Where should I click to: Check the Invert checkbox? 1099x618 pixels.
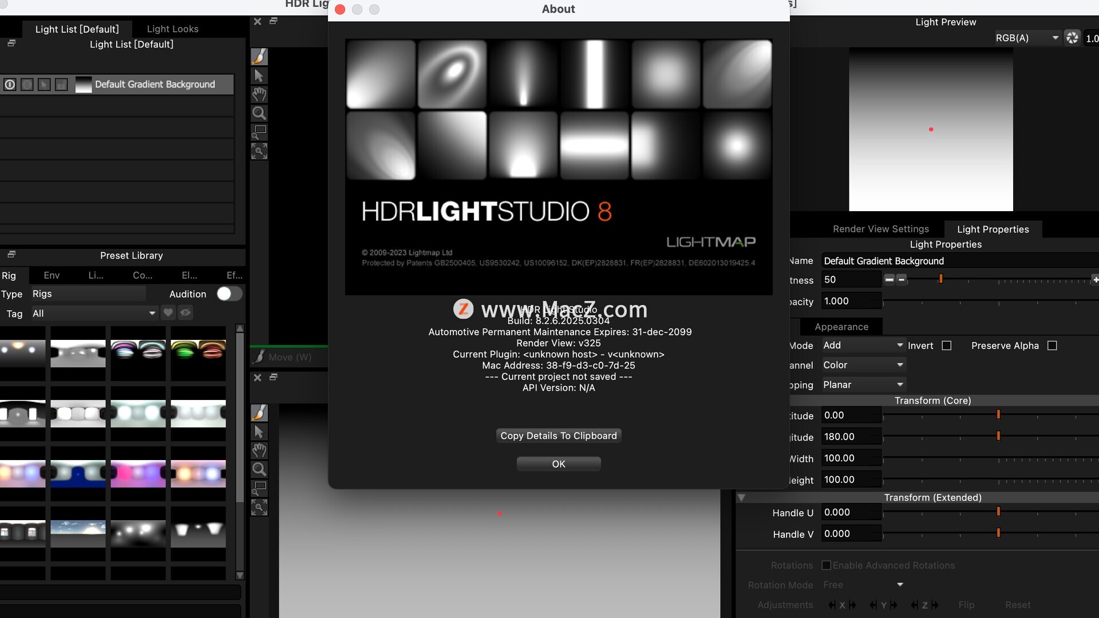click(x=947, y=346)
